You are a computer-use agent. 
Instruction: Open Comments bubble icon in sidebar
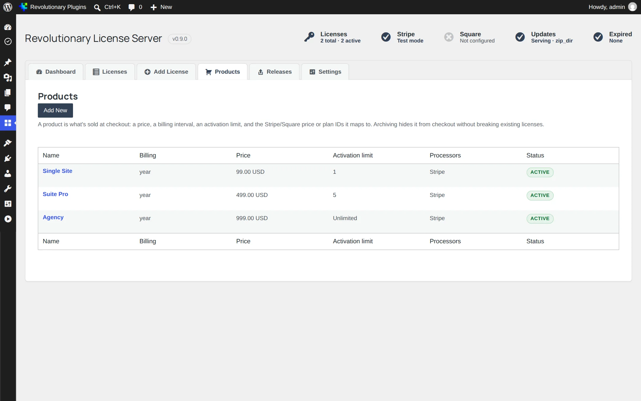click(8, 108)
